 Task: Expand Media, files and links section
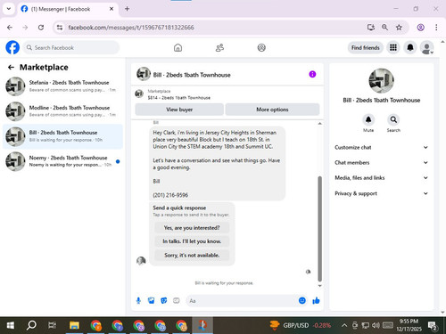tap(381, 178)
